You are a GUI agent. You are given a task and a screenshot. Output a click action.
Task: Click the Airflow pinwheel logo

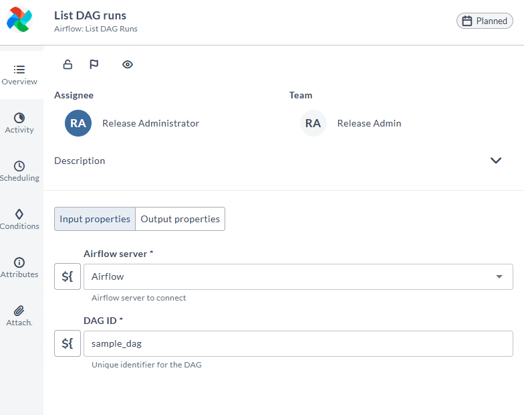point(19,19)
